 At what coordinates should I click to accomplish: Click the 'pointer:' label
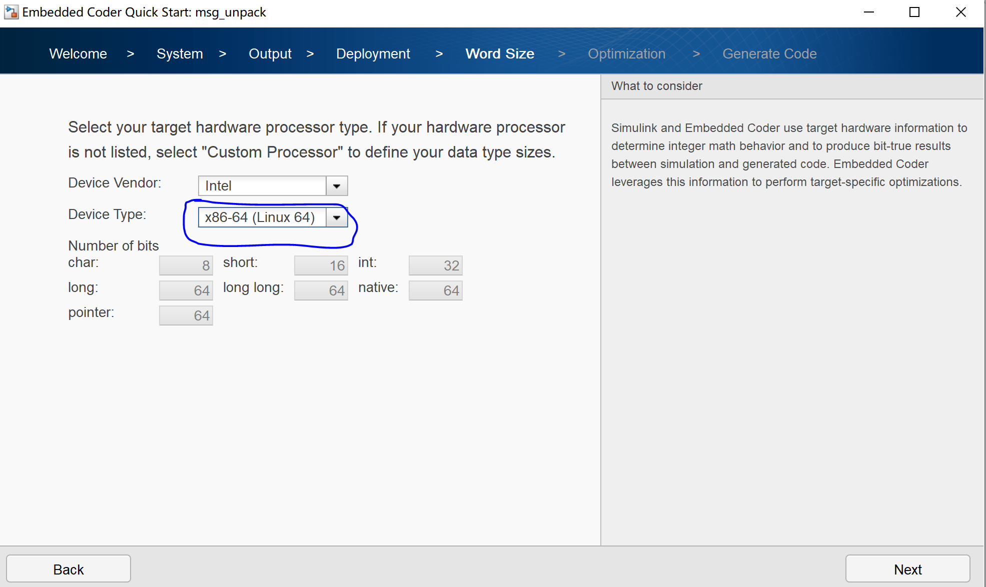tap(91, 312)
